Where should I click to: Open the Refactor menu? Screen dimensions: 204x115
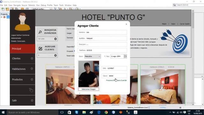click(x=32, y=5)
